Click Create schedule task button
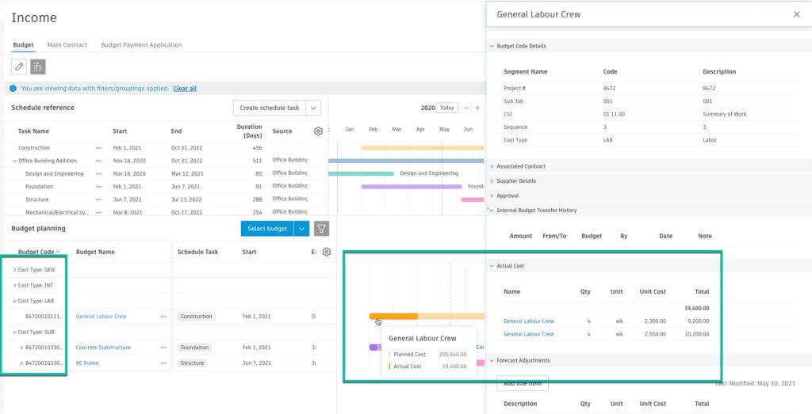 270,108
